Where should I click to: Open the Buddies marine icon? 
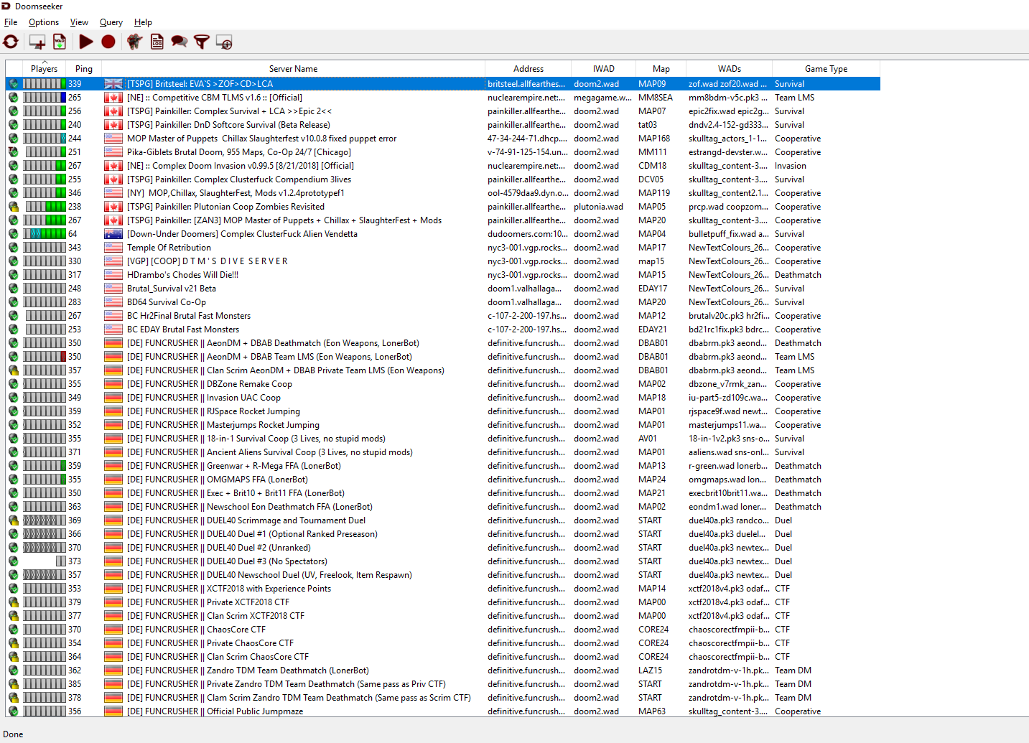click(134, 42)
